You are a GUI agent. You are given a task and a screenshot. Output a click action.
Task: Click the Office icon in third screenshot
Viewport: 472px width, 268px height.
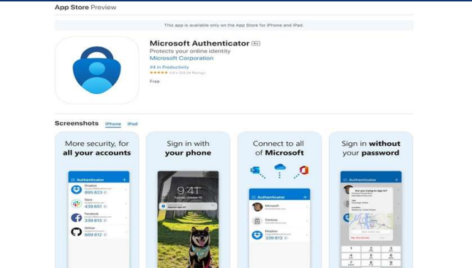tap(304, 170)
